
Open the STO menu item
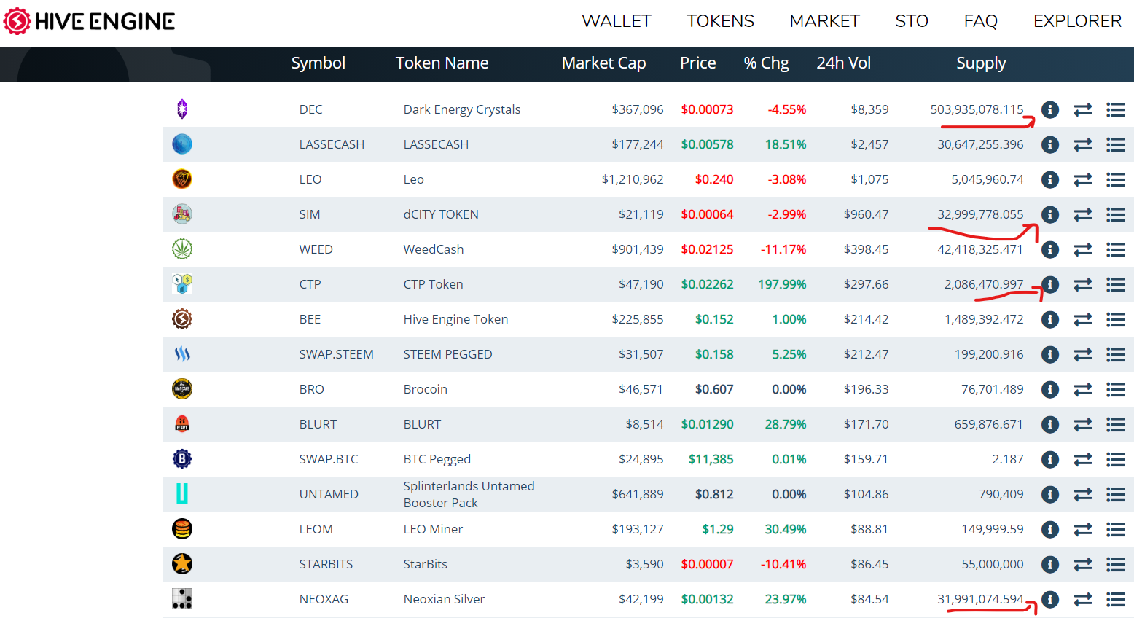912,21
